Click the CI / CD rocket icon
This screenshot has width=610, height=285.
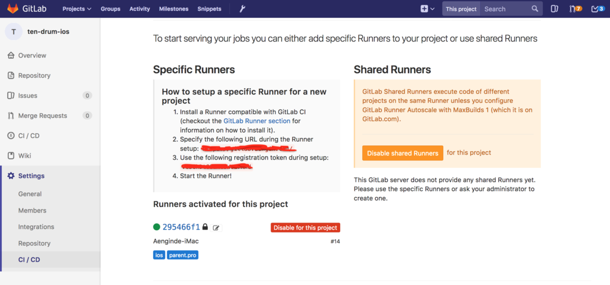point(11,136)
